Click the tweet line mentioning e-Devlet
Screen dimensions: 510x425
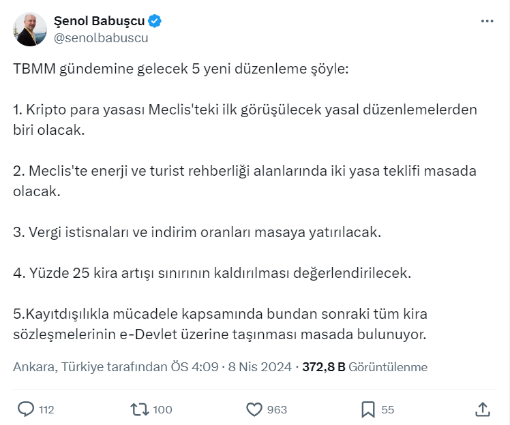(220, 334)
